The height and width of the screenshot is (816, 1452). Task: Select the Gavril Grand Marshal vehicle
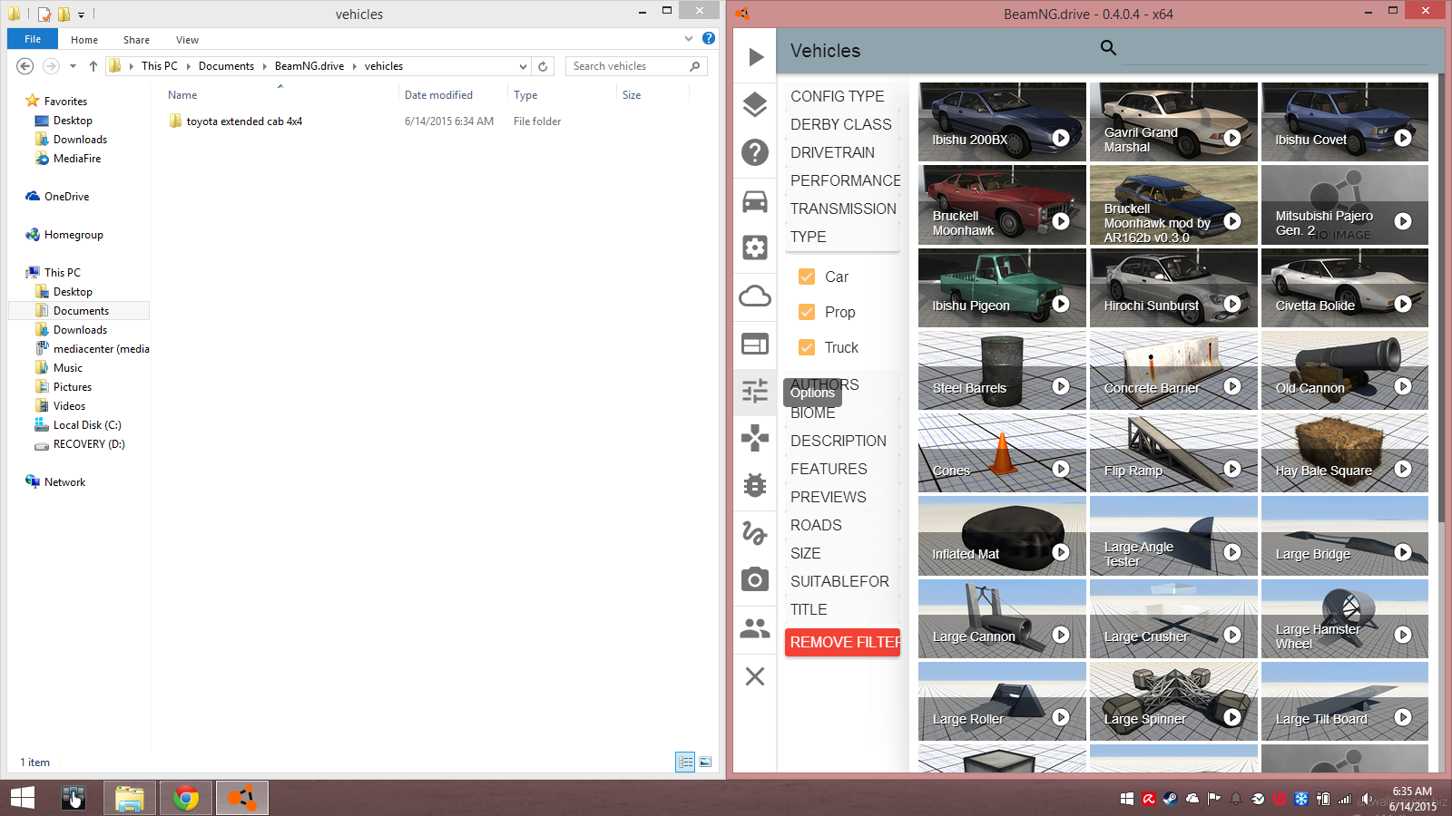click(1173, 121)
